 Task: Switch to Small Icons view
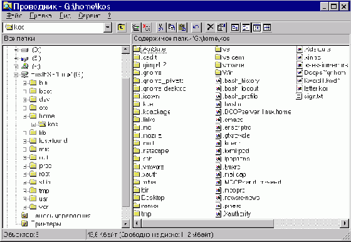point(246,28)
